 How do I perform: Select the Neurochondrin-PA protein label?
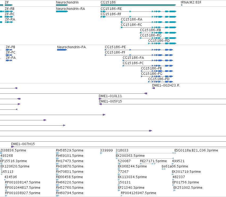[x=71, y=47]
